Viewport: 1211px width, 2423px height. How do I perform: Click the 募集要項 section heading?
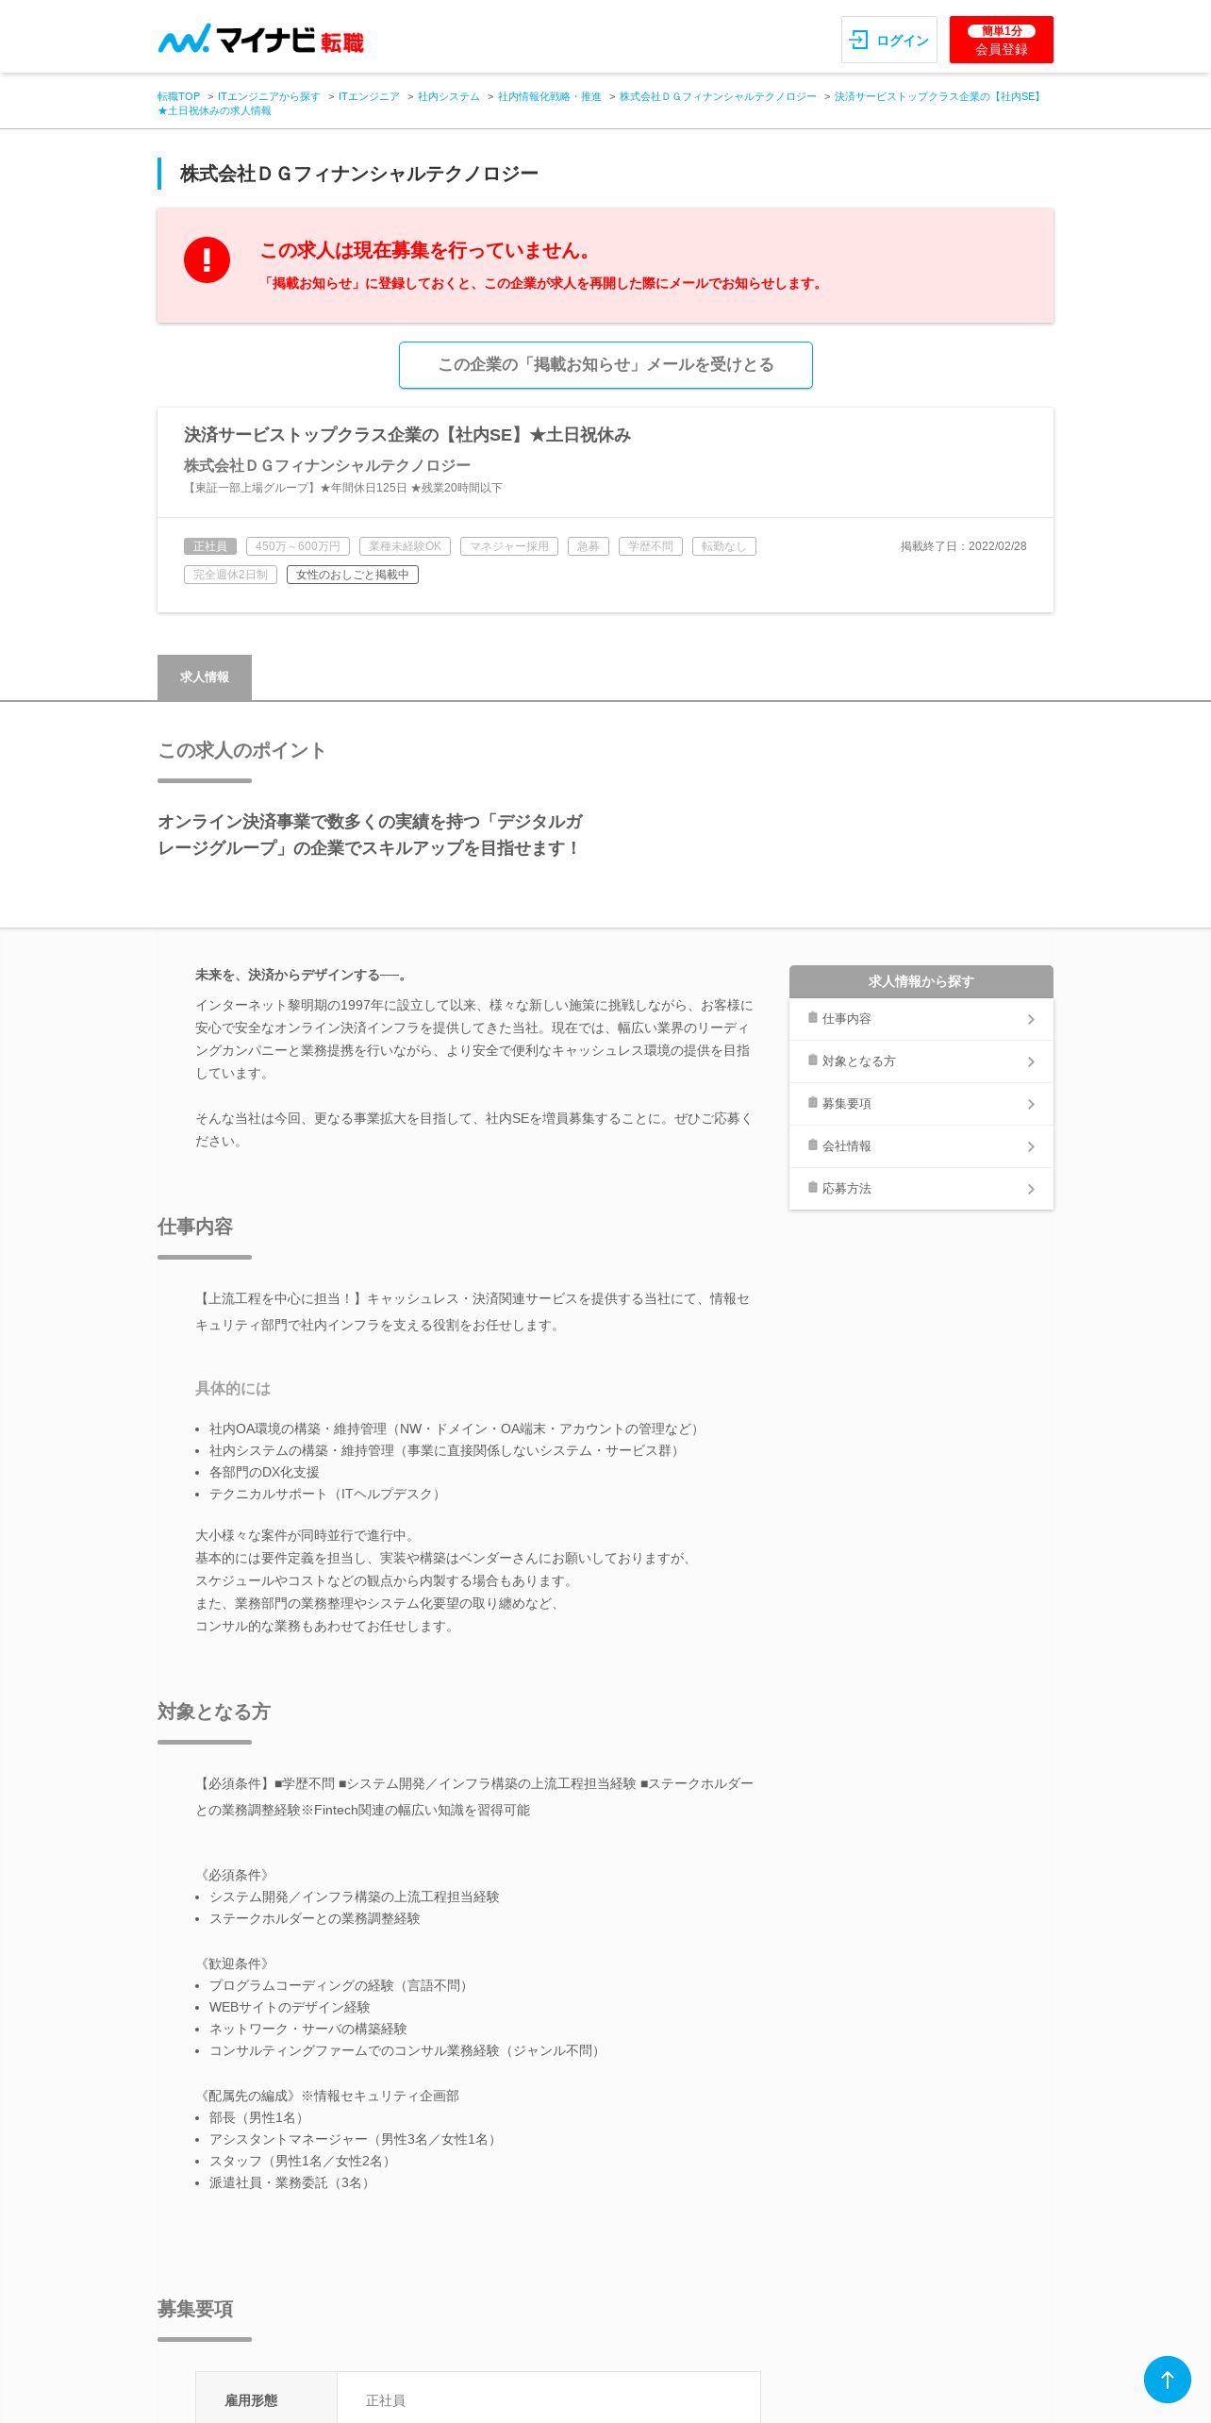click(x=195, y=2309)
